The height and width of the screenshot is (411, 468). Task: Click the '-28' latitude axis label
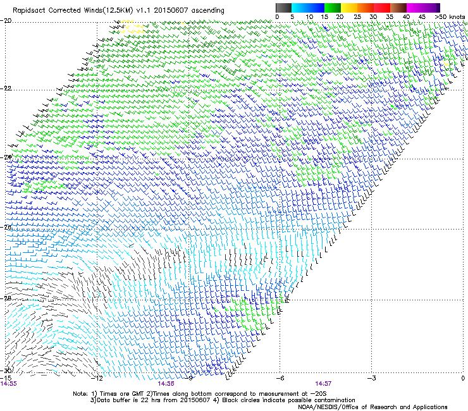coord(6,298)
